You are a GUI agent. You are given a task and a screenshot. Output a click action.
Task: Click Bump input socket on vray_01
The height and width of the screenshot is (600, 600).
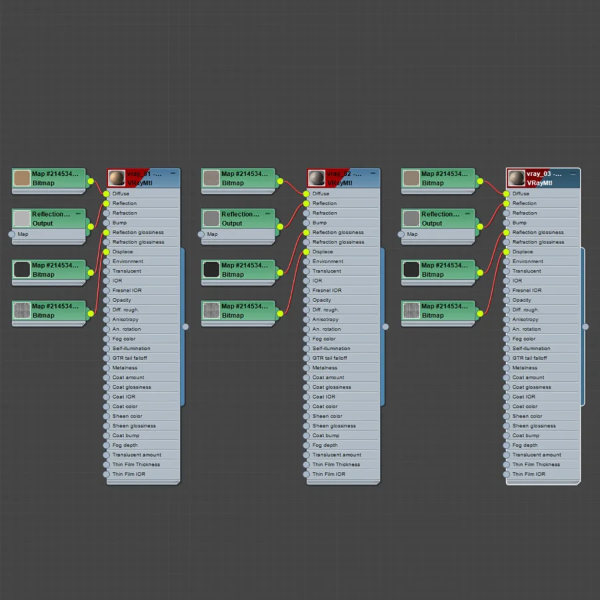click(x=107, y=223)
